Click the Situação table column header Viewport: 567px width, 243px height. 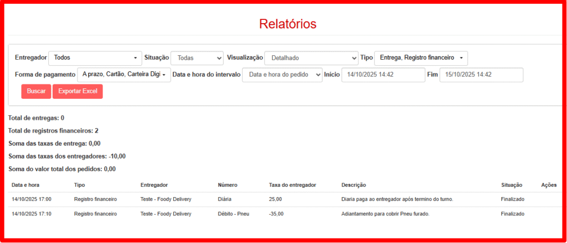(513, 185)
